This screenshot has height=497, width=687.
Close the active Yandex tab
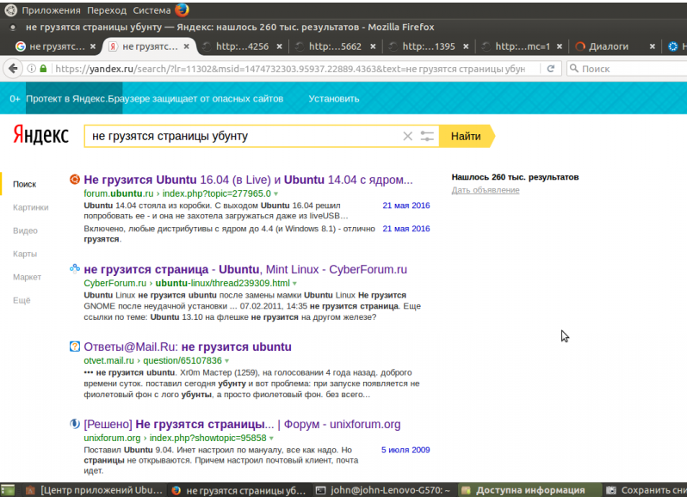point(186,46)
